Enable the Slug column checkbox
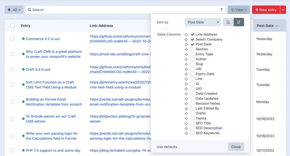 192,64
